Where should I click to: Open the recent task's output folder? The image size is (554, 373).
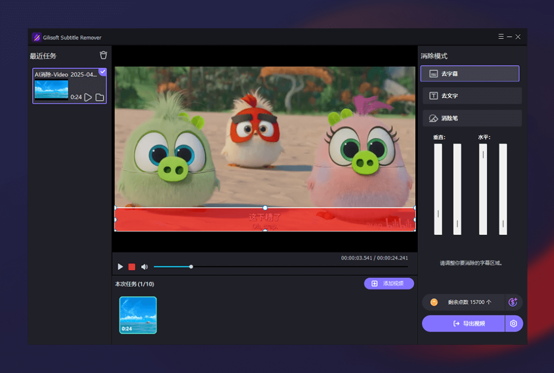point(100,97)
